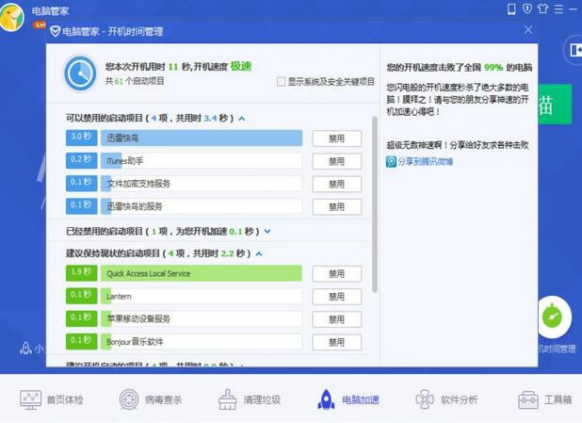
Task: Select 文件加密支持服务 row
Action: tap(202, 184)
